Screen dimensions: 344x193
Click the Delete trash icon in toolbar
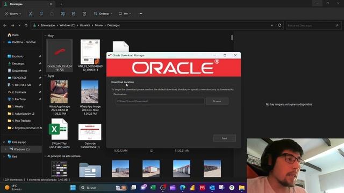[x=84, y=13]
